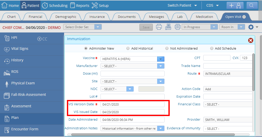Switch to Insurance tab
Screen dimensions: 262x137
click(97, 17)
